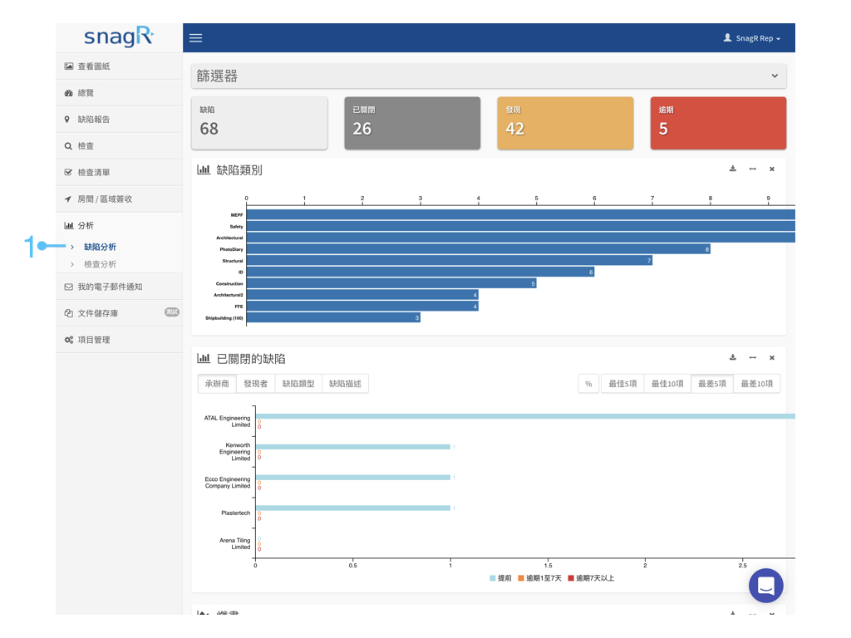Toggle 提前 legend series
Viewport: 851px width, 638px height.
pyautogui.click(x=500, y=578)
